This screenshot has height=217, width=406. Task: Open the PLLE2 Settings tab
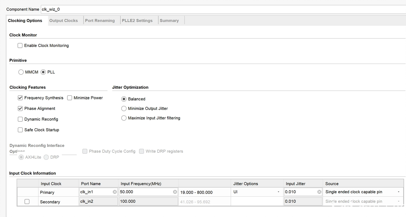click(x=137, y=20)
